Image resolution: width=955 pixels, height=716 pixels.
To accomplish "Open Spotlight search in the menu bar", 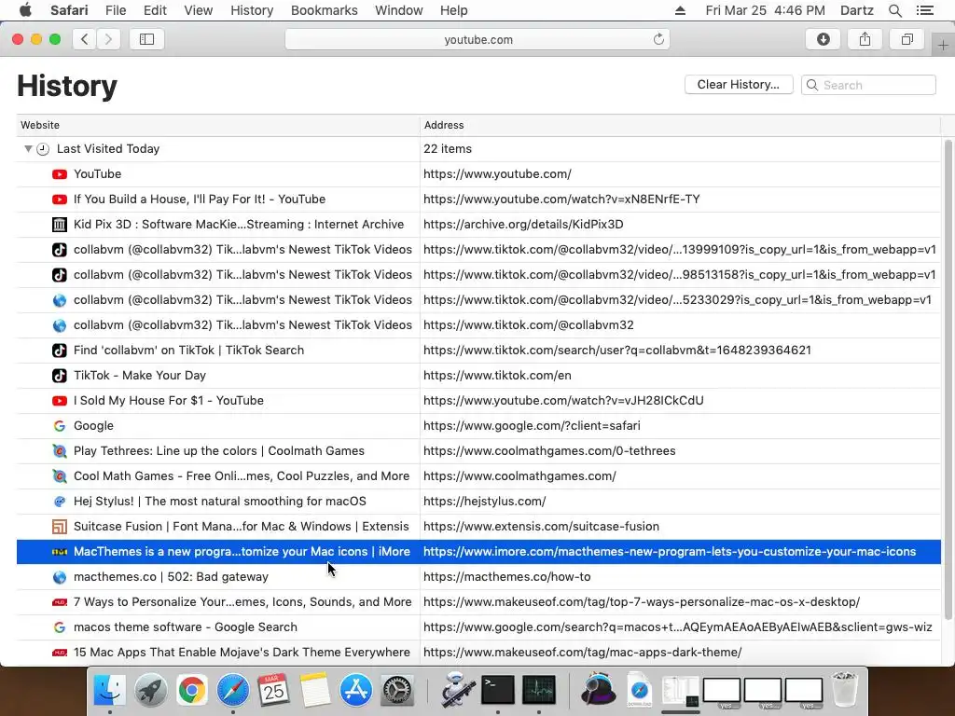I will tap(894, 10).
